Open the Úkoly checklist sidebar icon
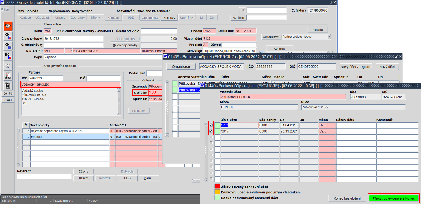The width and height of the screenshot is (421, 204). (8, 76)
